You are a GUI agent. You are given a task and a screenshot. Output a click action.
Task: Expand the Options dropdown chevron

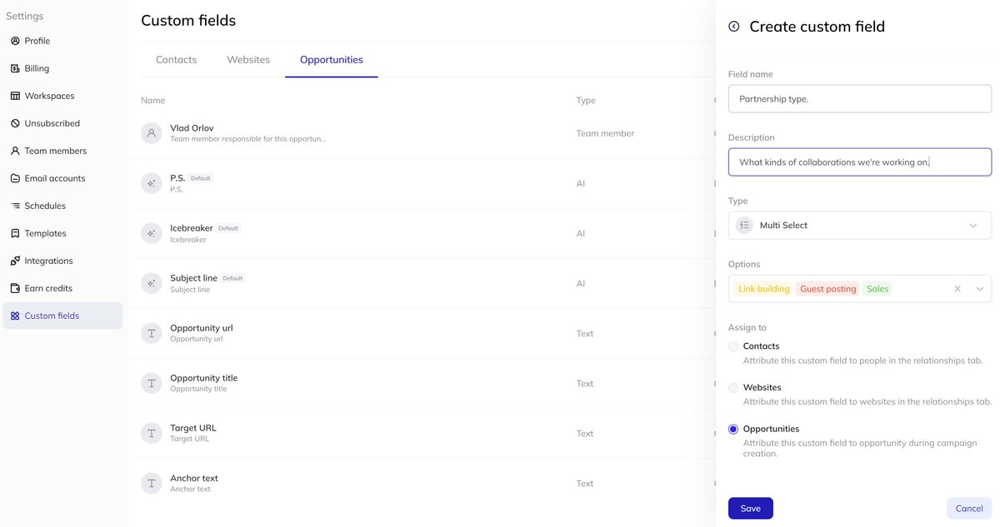point(980,289)
